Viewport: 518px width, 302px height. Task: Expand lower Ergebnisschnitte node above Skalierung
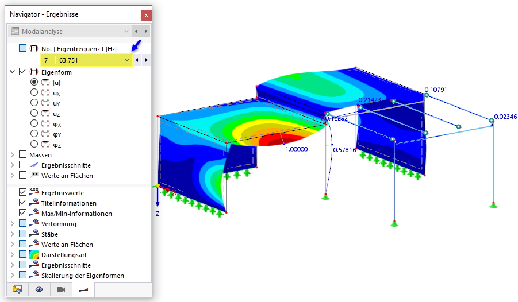tap(13, 265)
